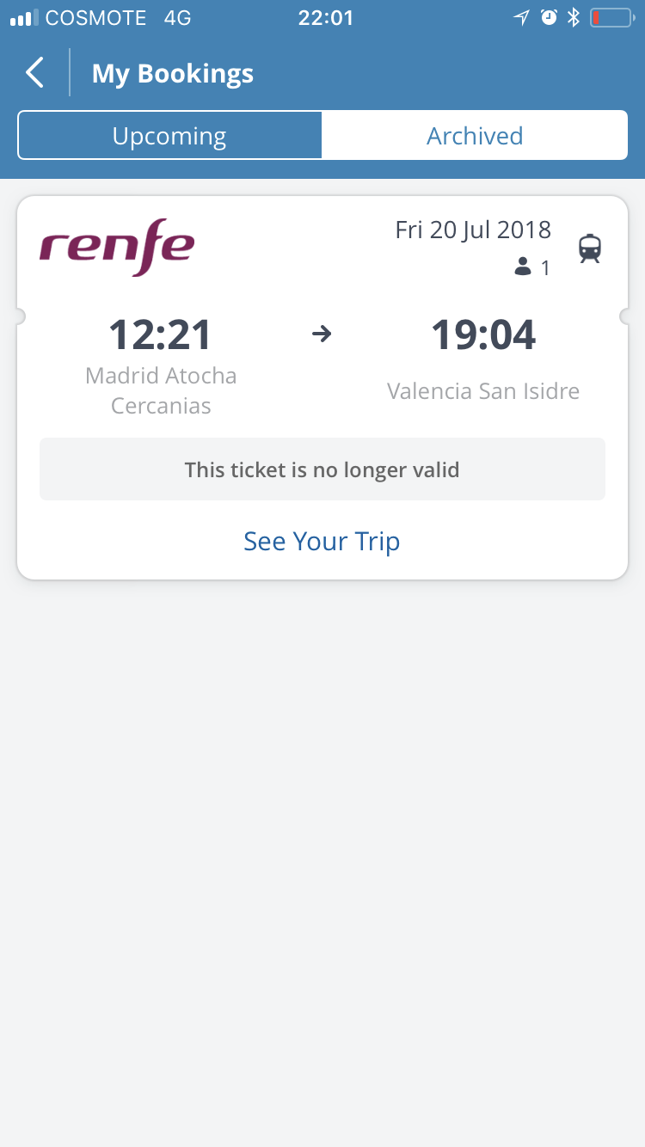Viewport: 645px width, 1147px height.
Task: Switch to the Upcoming tab
Action: 169,136
